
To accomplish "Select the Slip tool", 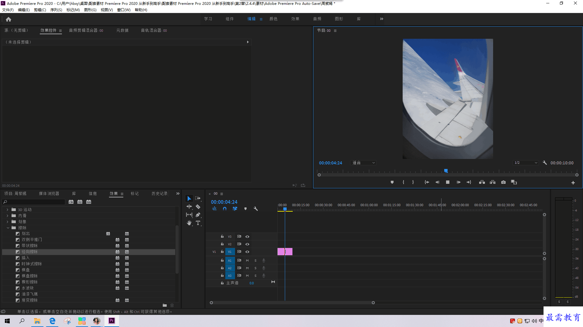I will coord(189,215).
